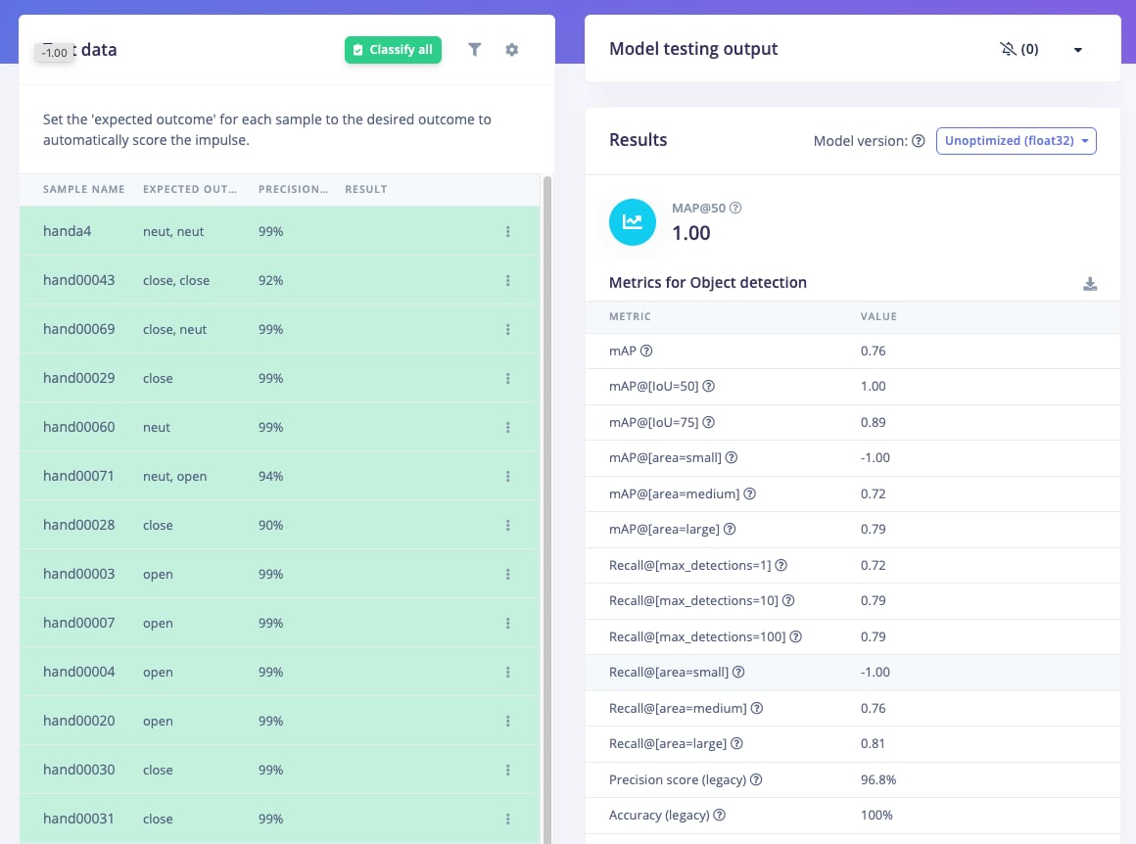Click the 90% precision value
Screen dimensions: 1136x844
click(x=271, y=525)
